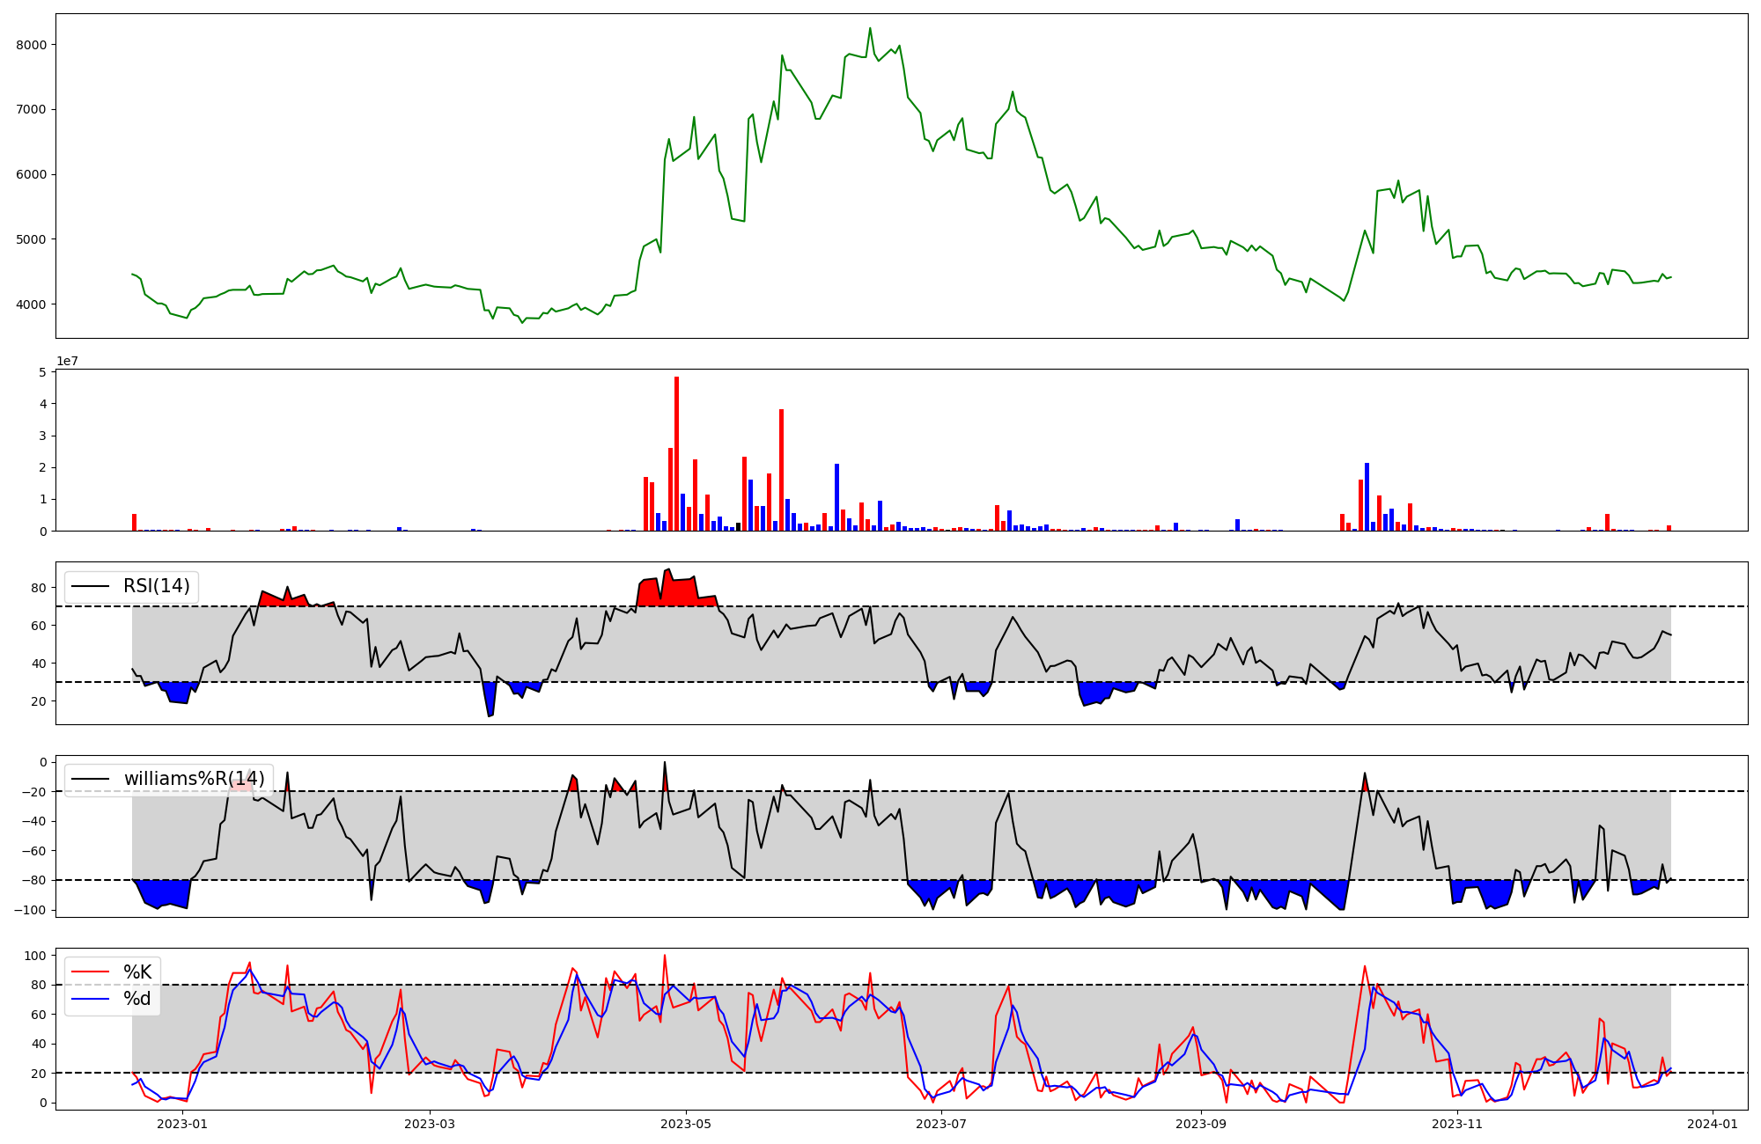
Task: Click the %d legend entry
Action: [137, 999]
